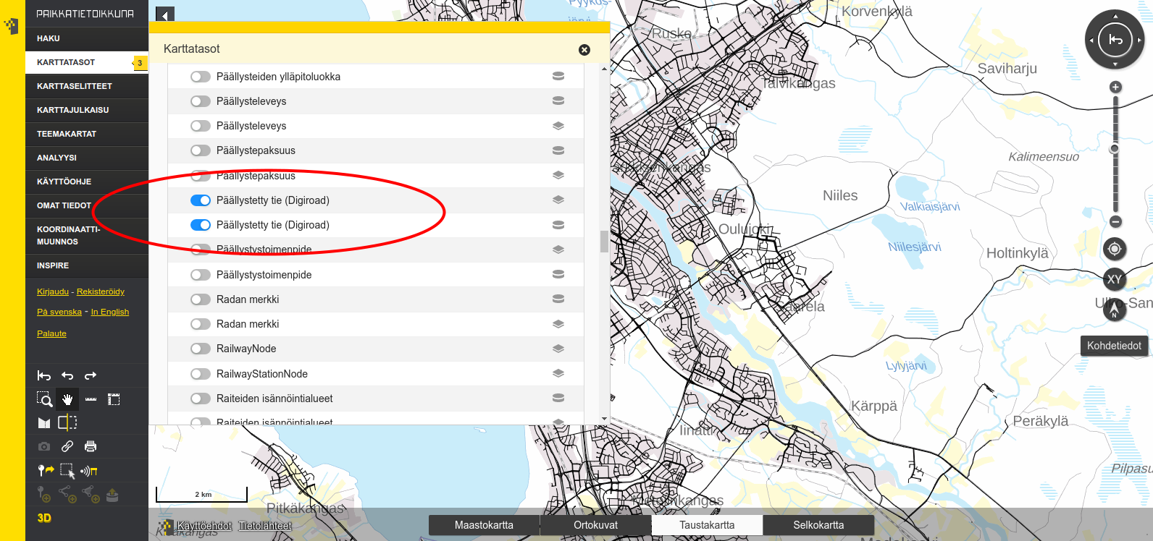Select the zoom-to-area magnifier tool

point(44,399)
